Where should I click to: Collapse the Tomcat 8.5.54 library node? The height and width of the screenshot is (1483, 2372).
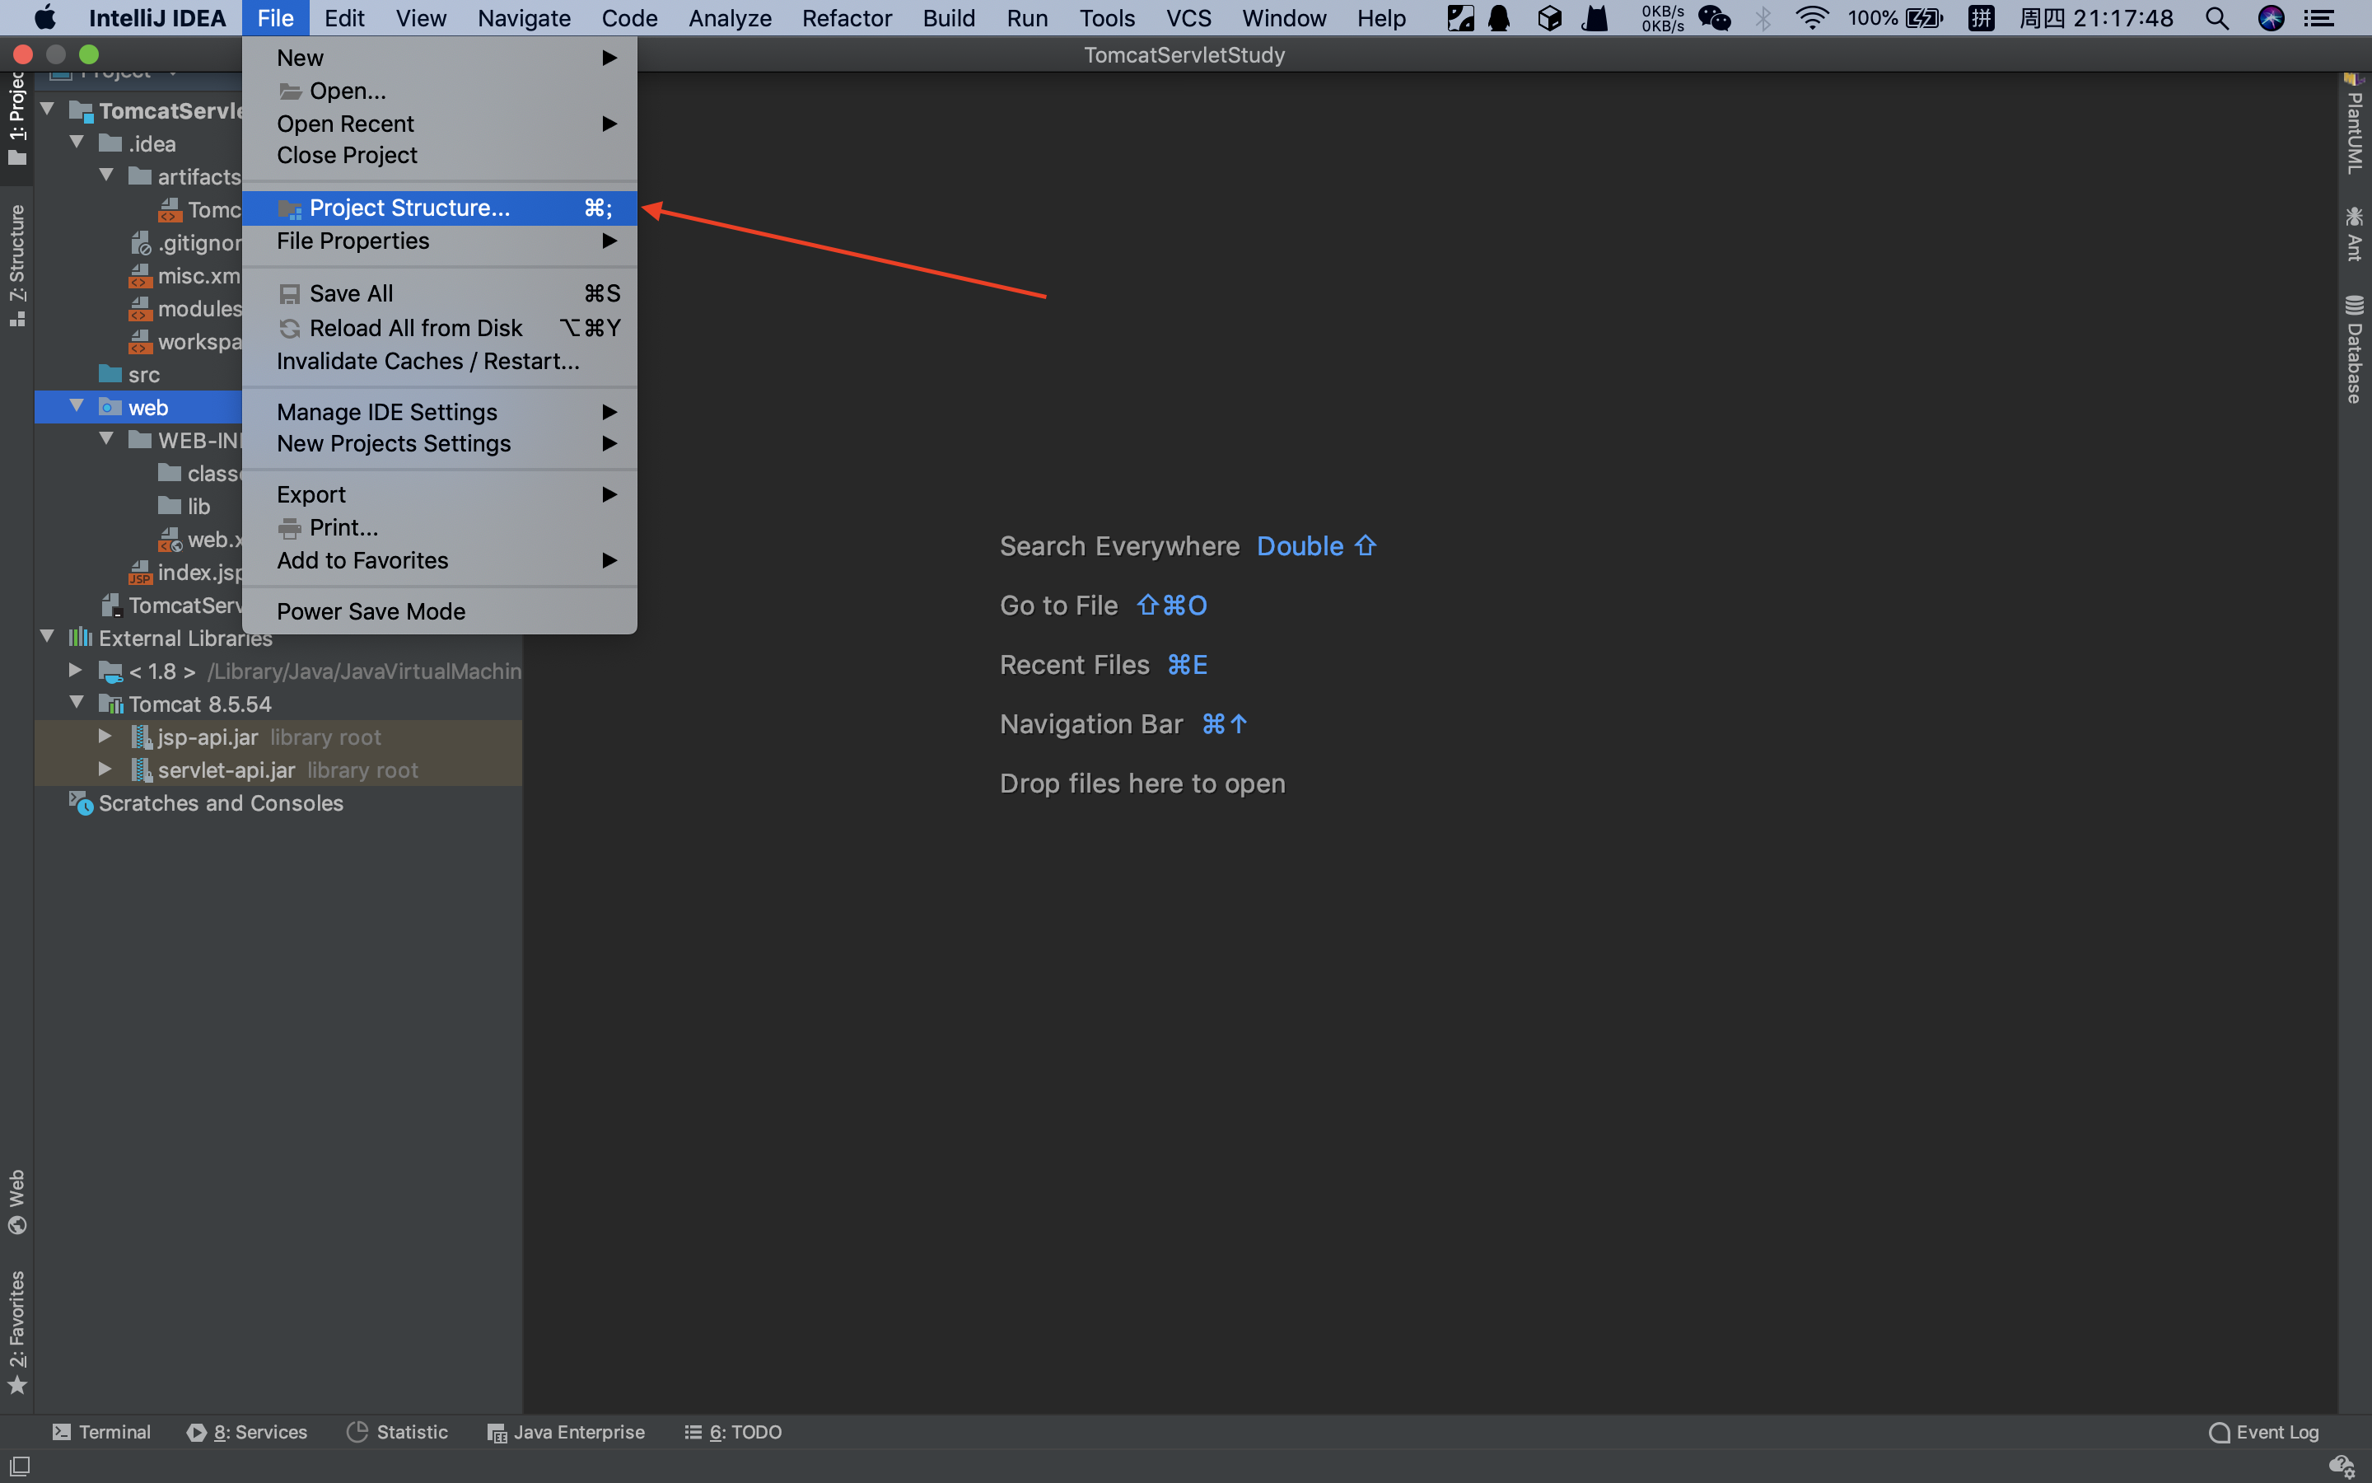[x=77, y=704]
